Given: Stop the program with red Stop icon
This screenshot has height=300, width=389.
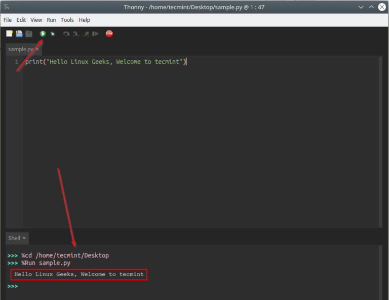Looking at the screenshot, I should click(109, 33).
